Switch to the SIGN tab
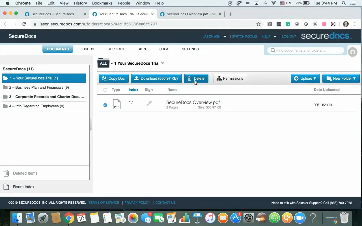Image resolution: width=362 pixels, height=226 pixels. [x=142, y=49]
